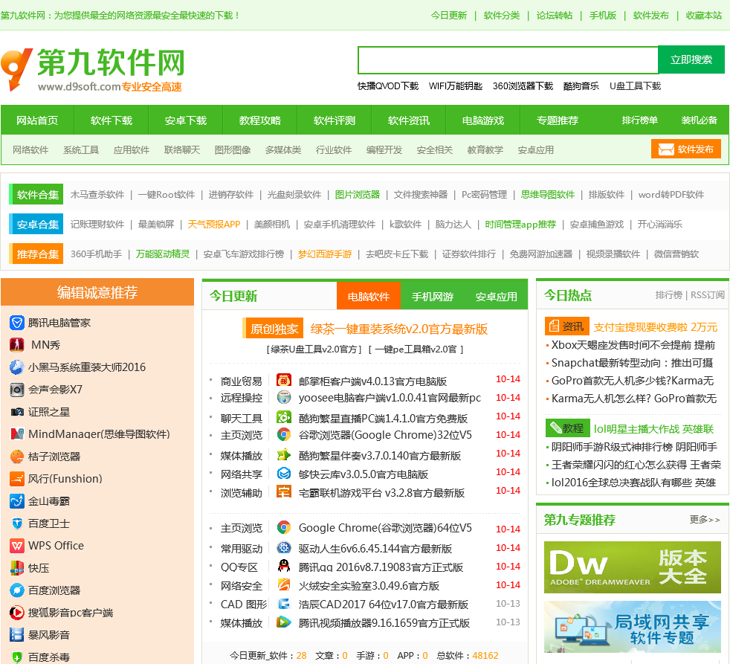Image resolution: width=730 pixels, height=664 pixels.
Task: Switch to the 手机网游 tab
Action: click(432, 296)
